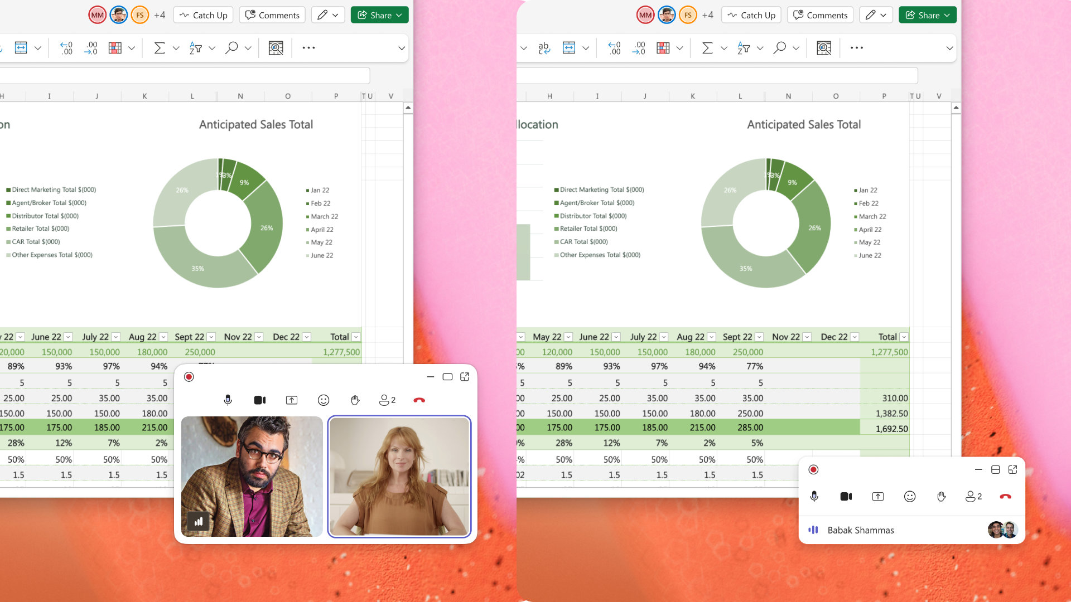
Task: Open Total filter dropdown in left window
Action: (355, 337)
